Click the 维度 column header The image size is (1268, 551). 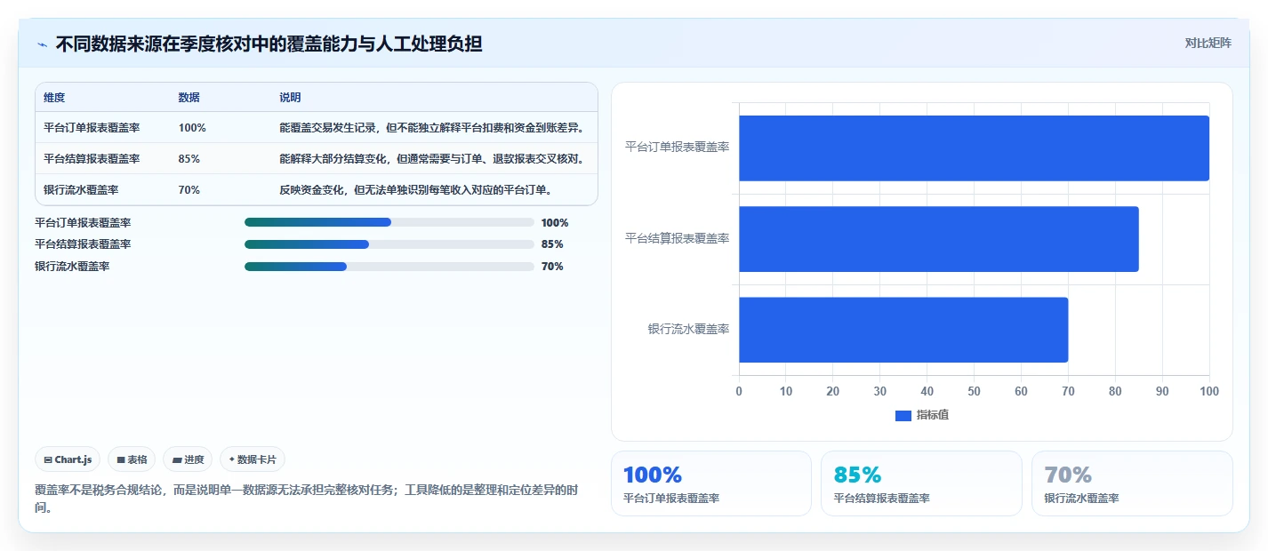pos(54,97)
